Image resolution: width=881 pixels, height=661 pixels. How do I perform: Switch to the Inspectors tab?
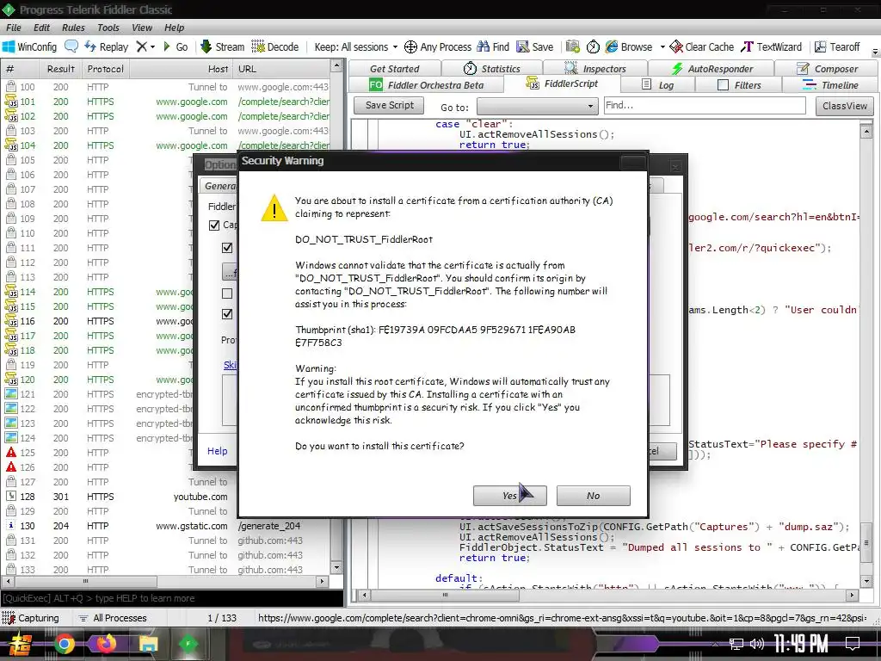click(x=595, y=69)
